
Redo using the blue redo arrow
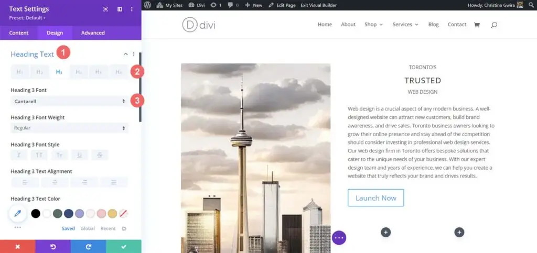pyautogui.click(x=88, y=247)
